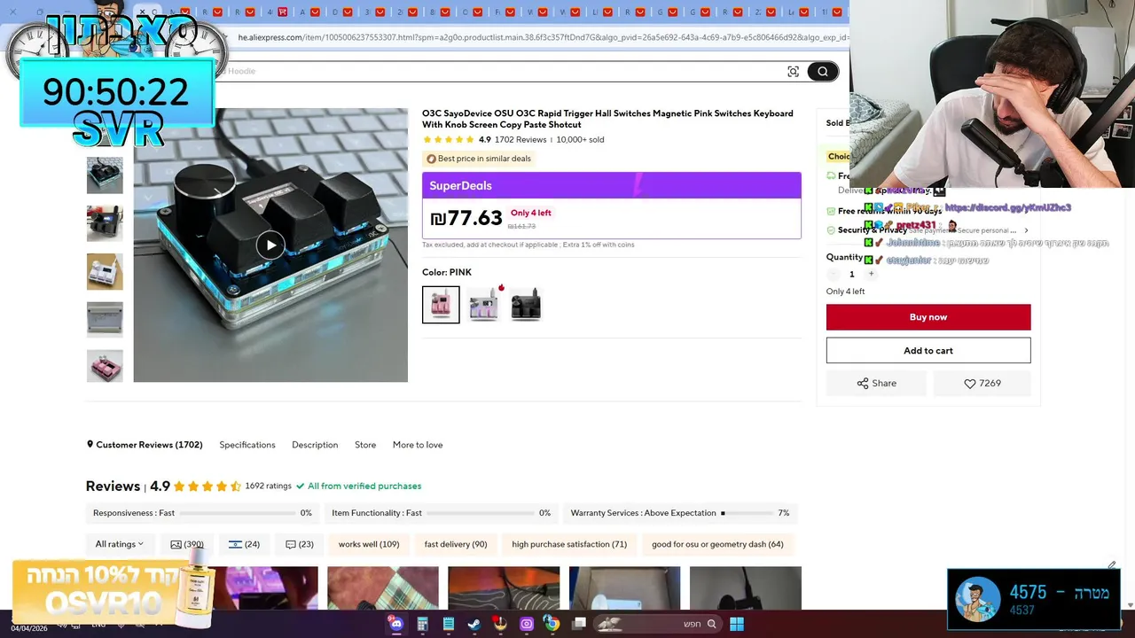Switch to Chrome in the taskbar
This screenshot has width=1135, height=638.
(552, 624)
